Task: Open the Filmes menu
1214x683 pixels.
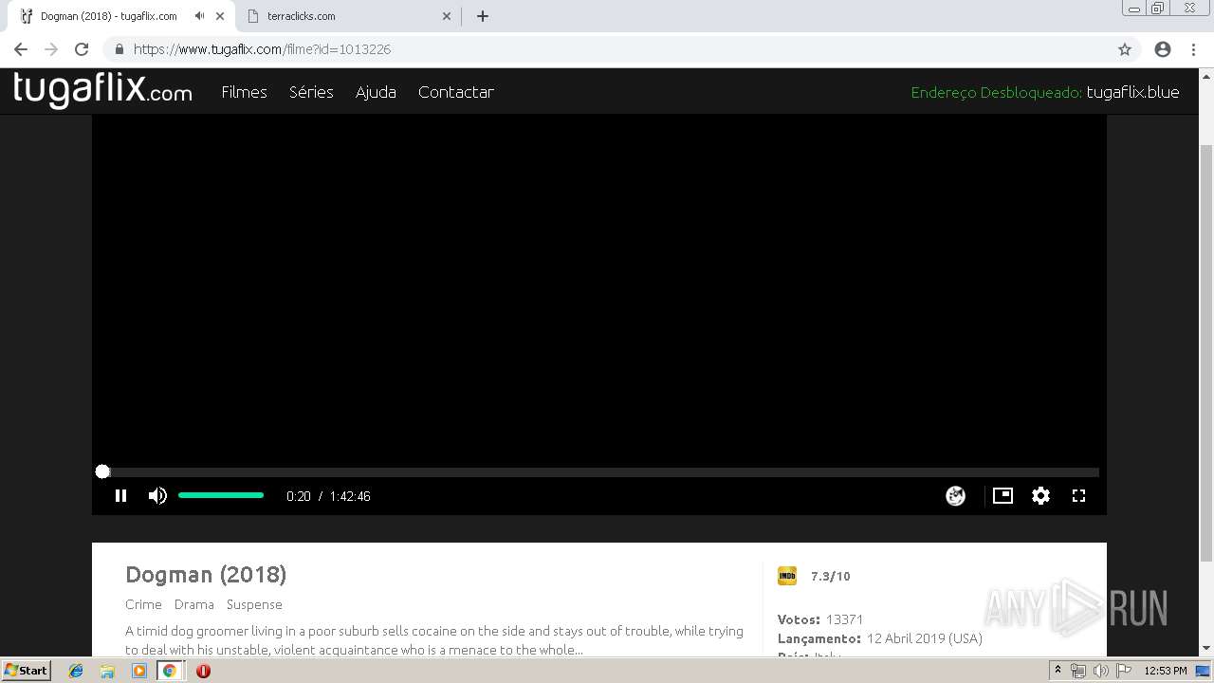Action: 244,92
